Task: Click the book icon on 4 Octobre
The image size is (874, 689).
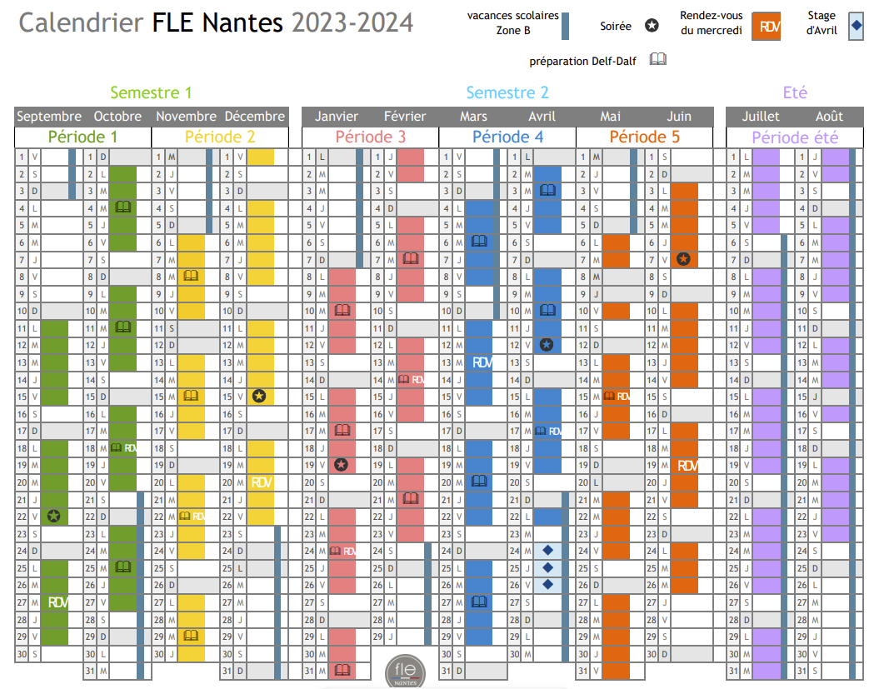Action: (x=122, y=207)
